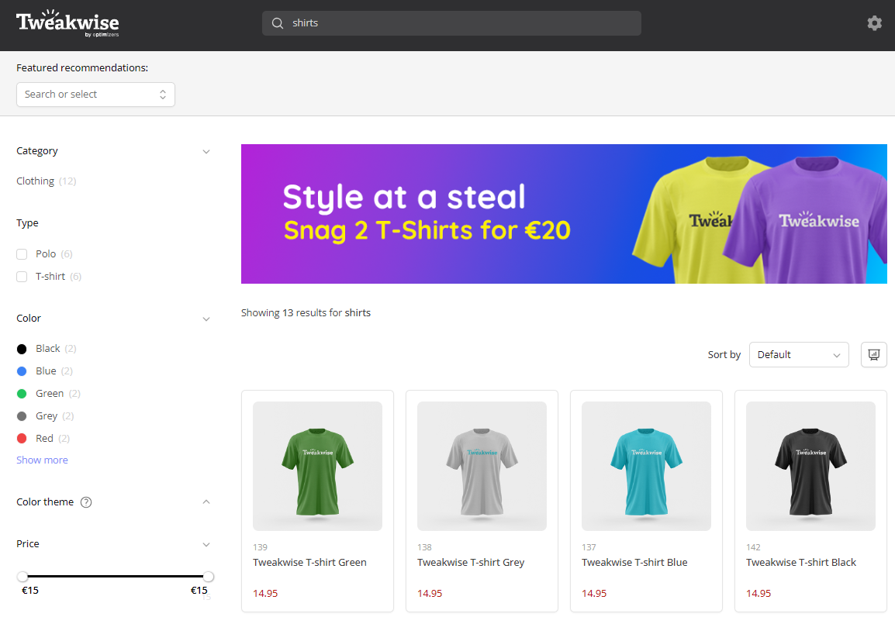Open Tweakwise T-shirt Black title

pos(801,562)
